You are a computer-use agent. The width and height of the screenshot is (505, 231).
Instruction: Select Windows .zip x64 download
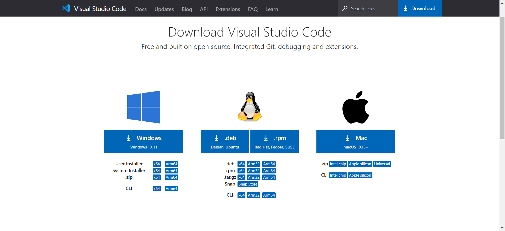click(x=157, y=177)
